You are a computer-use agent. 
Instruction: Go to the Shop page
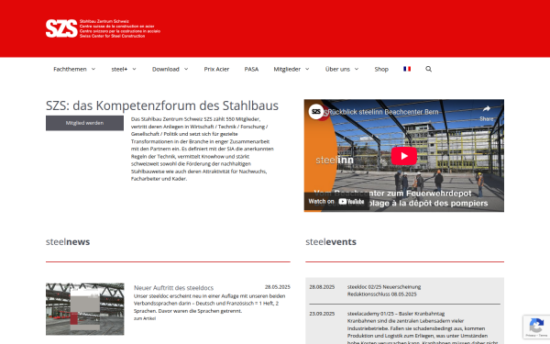[x=381, y=69]
